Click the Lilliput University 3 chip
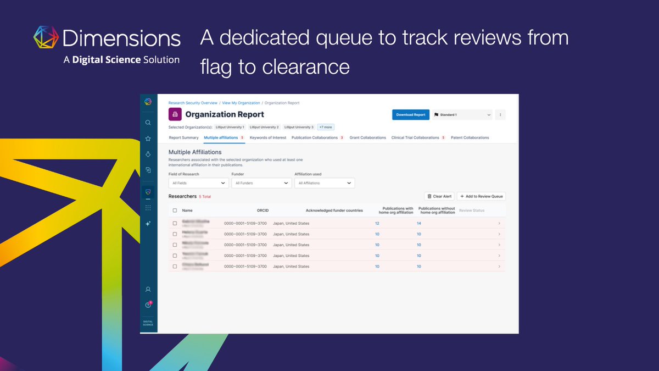 point(299,127)
